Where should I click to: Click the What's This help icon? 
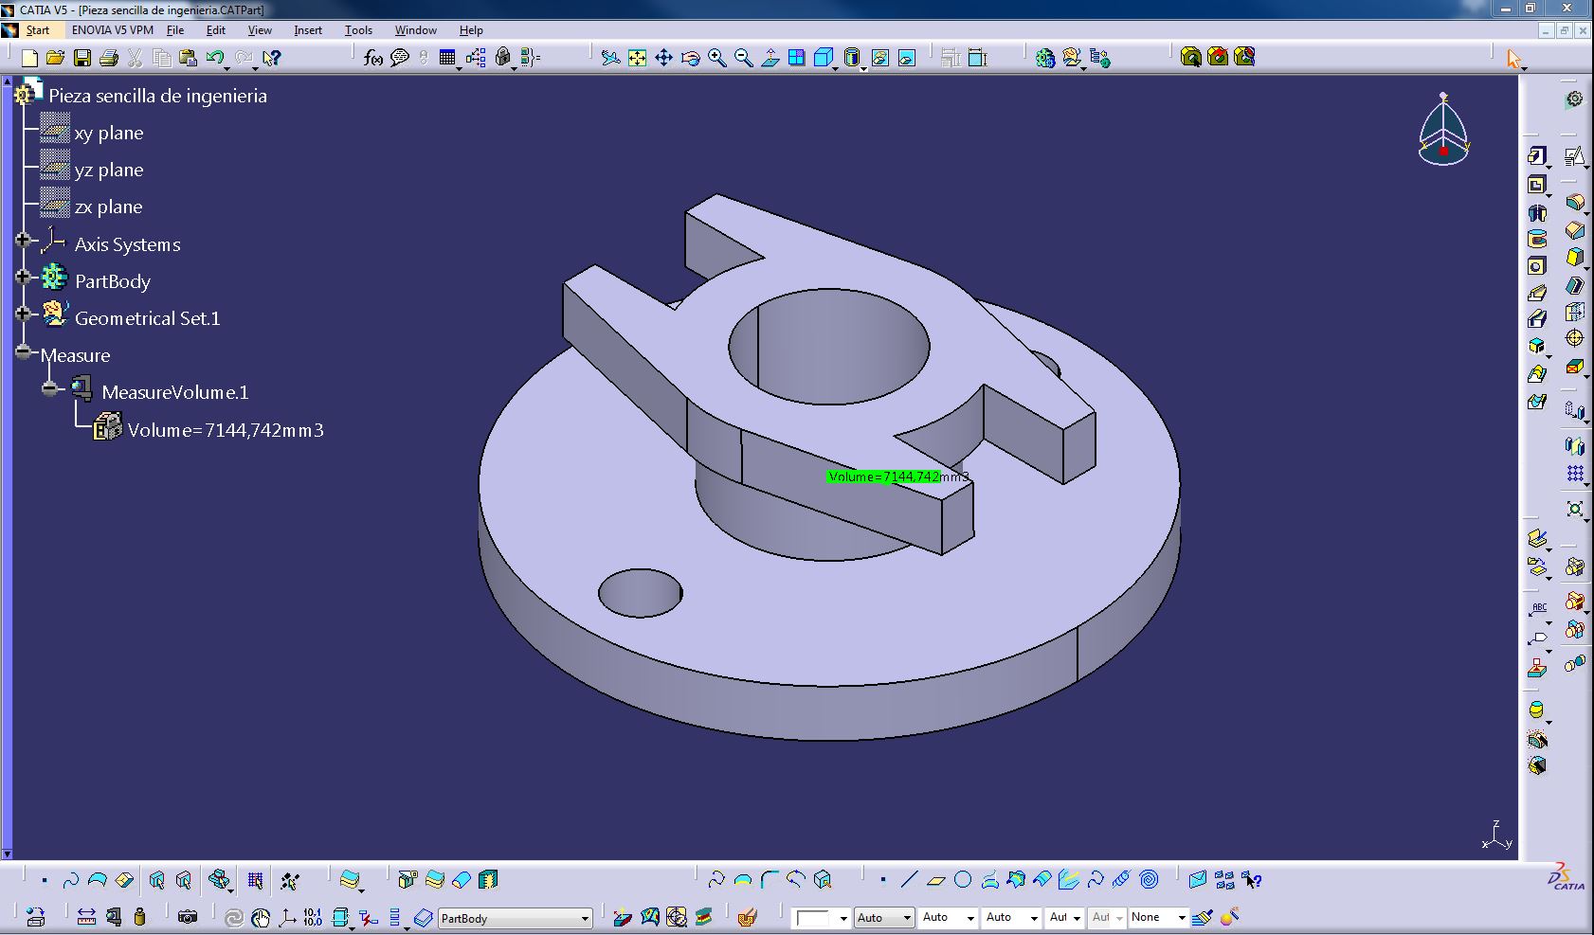pos(271,59)
